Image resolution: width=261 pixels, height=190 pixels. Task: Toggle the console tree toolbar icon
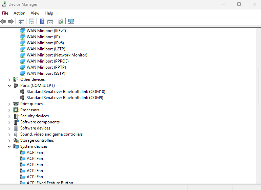[x=21, y=21]
